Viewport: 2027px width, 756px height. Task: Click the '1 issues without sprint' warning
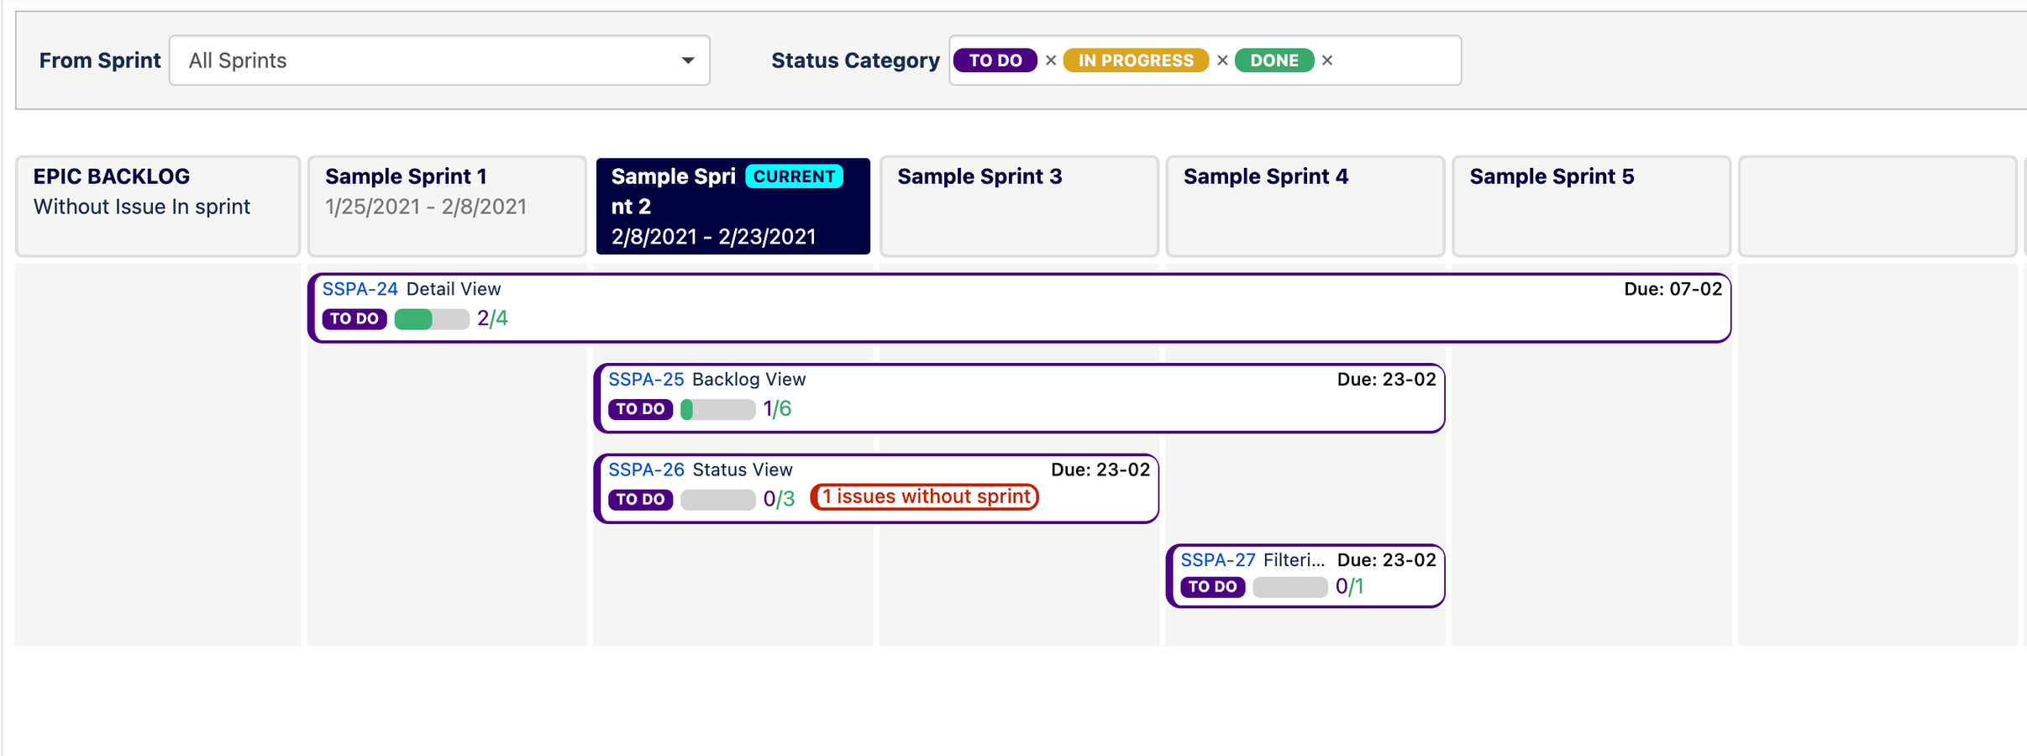pyautogui.click(x=925, y=497)
